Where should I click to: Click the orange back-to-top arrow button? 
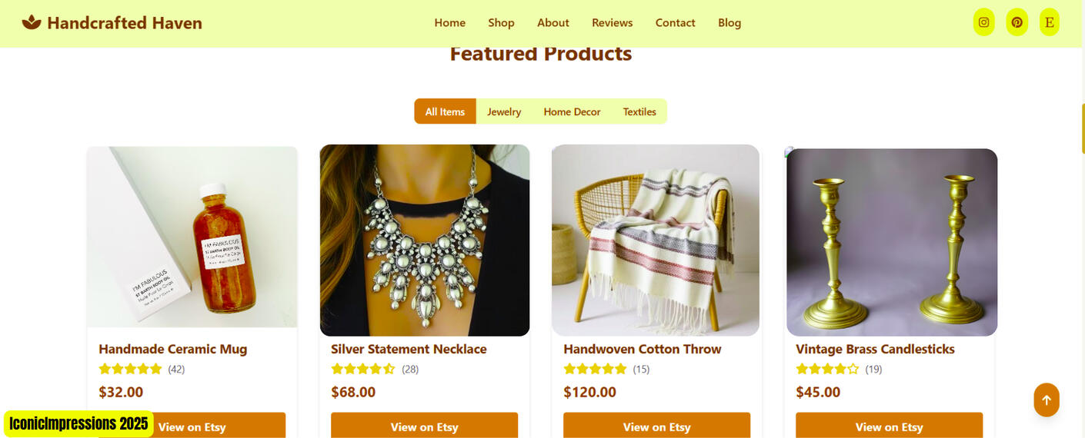click(x=1046, y=400)
